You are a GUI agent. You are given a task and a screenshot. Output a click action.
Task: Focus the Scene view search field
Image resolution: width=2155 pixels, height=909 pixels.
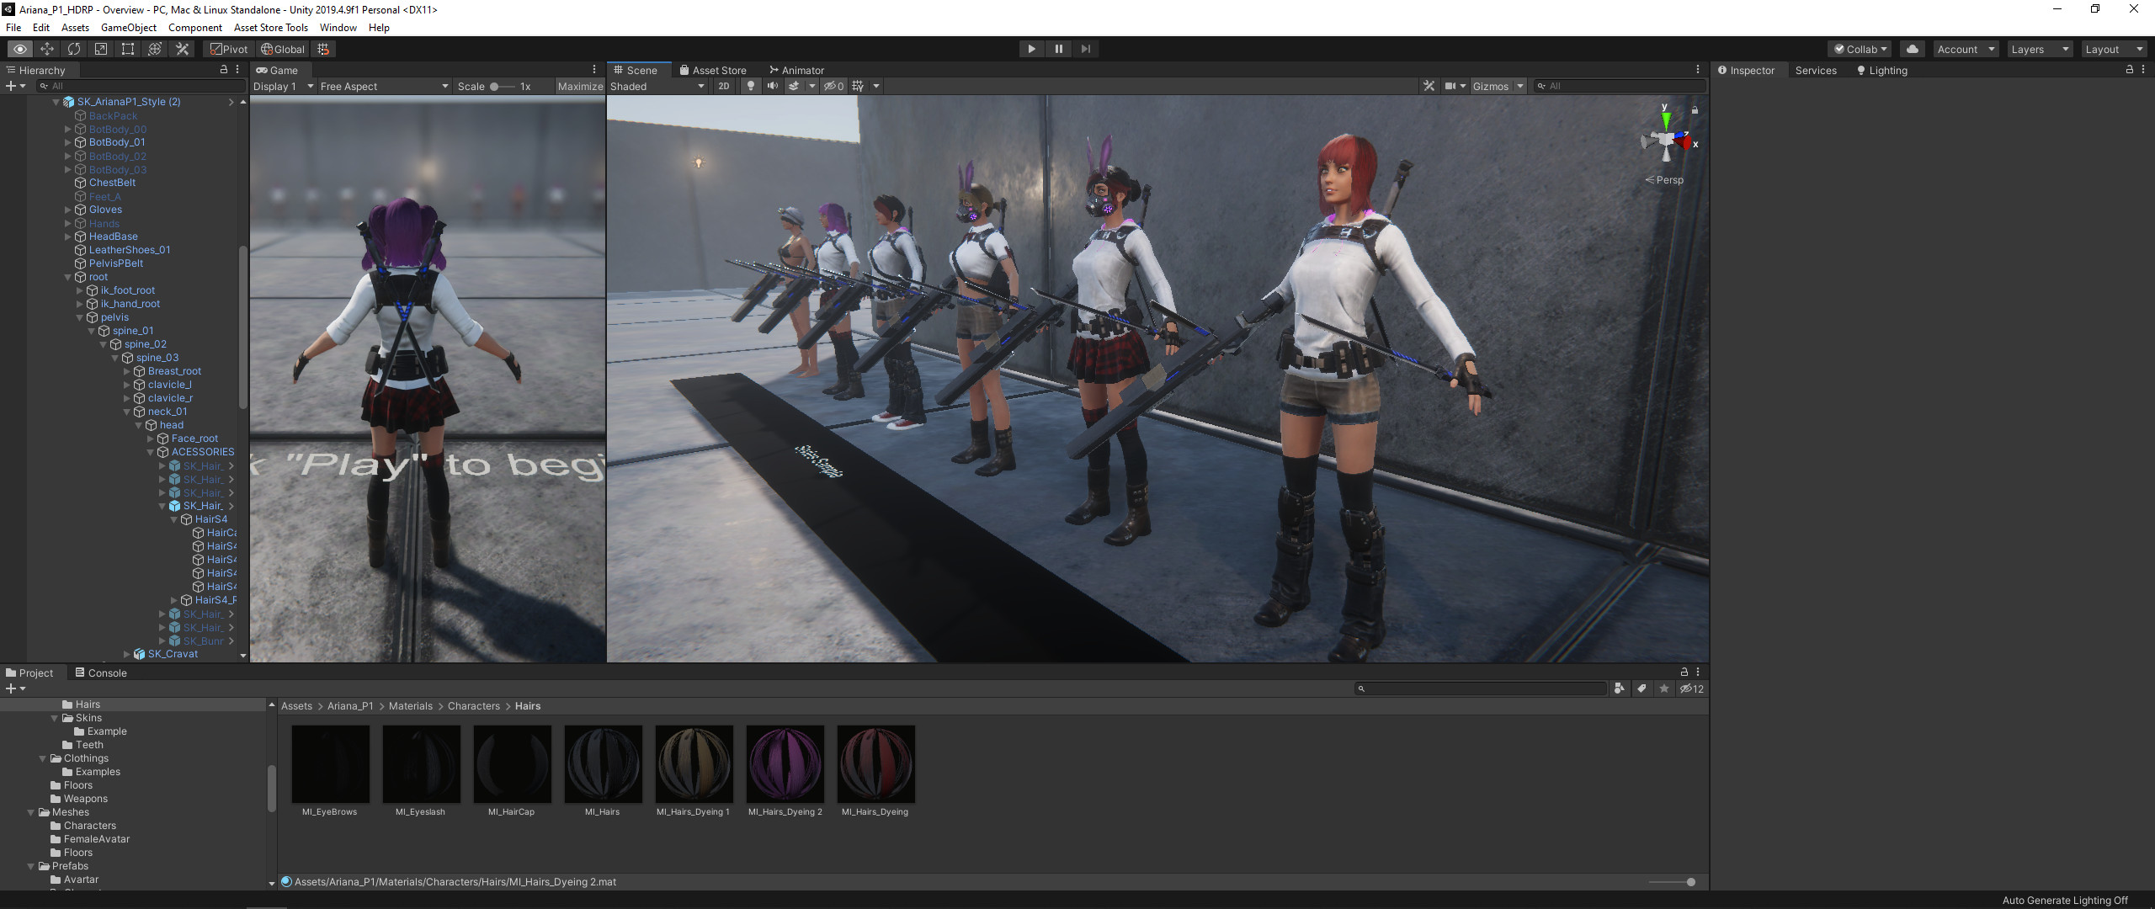tap(1619, 86)
